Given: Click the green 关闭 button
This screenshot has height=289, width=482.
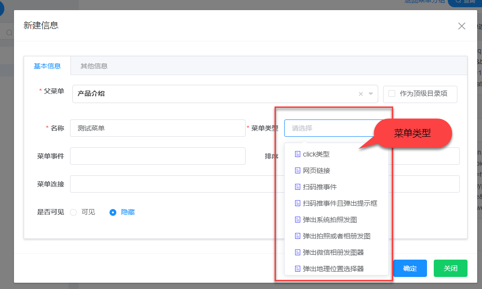Looking at the screenshot, I should click(450, 268).
